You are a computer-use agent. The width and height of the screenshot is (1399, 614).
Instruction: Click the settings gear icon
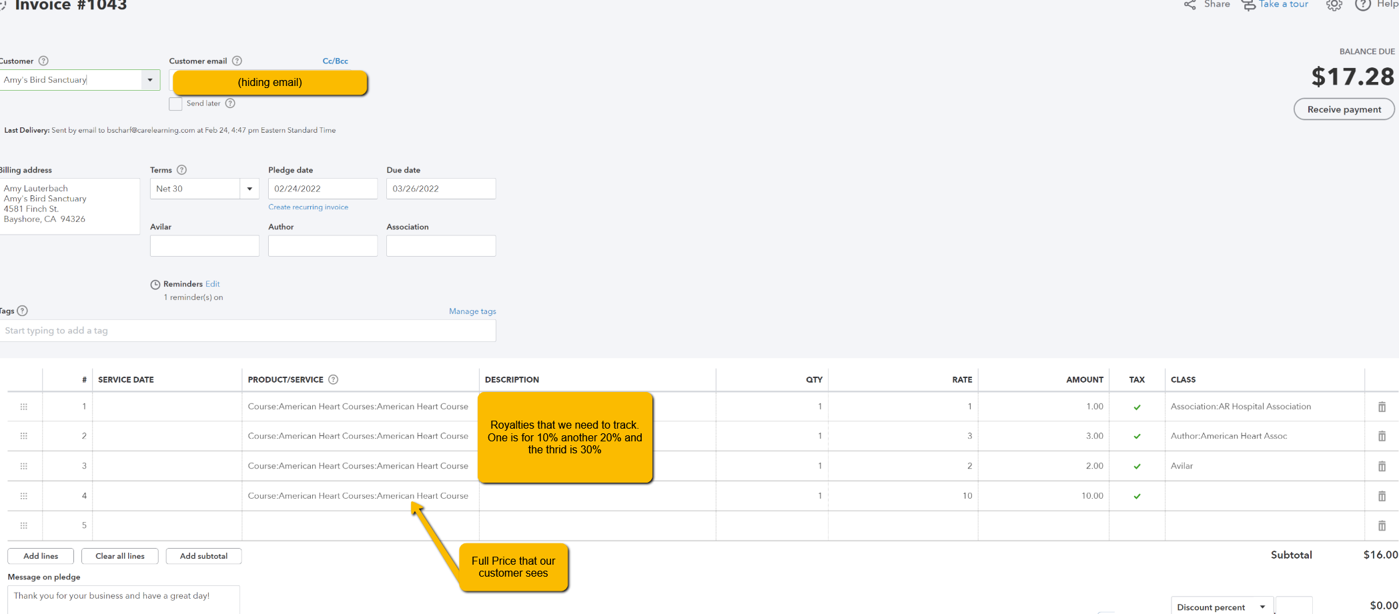coord(1334,5)
